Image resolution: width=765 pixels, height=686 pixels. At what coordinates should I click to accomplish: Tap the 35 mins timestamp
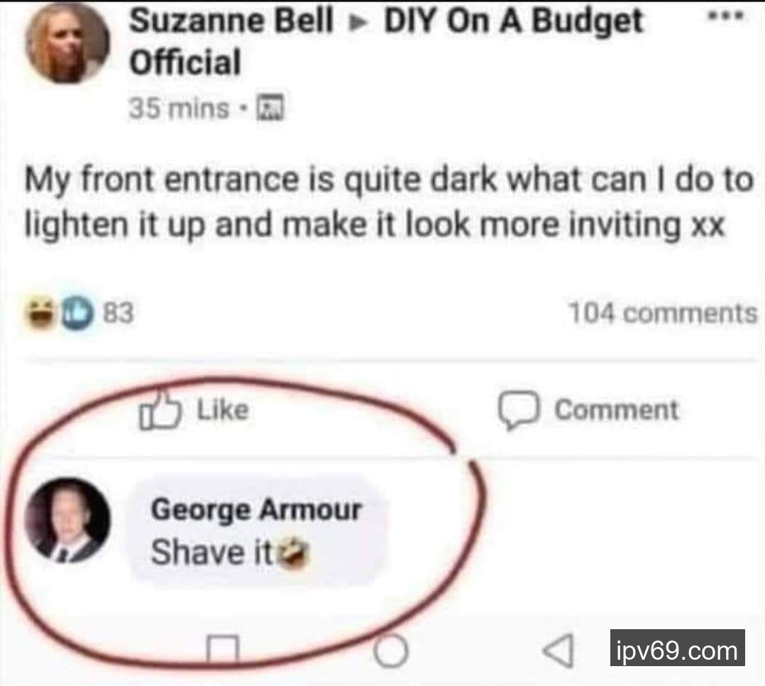click(x=179, y=108)
